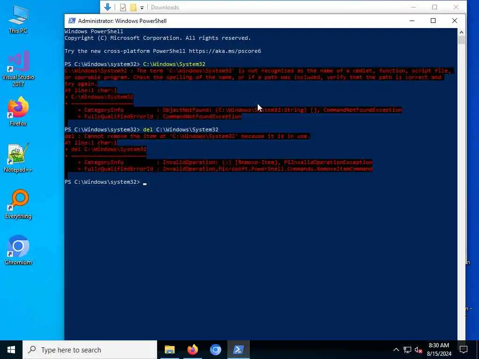The height and width of the screenshot is (359, 479).
Task: Click the 'Cannot remove the item' error line
Action: (187, 136)
